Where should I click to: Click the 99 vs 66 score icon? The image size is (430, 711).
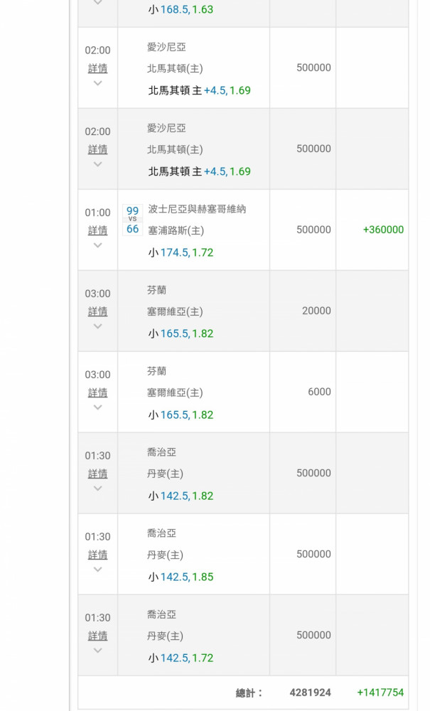tap(132, 220)
